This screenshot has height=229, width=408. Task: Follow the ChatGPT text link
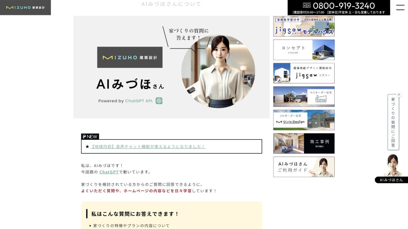coord(109,172)
